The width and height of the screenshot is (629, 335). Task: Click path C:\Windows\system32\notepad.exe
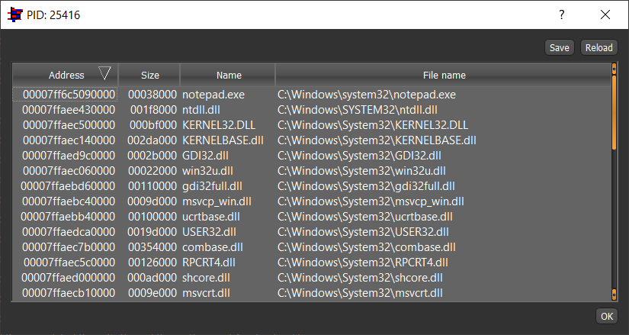[367, 95]
